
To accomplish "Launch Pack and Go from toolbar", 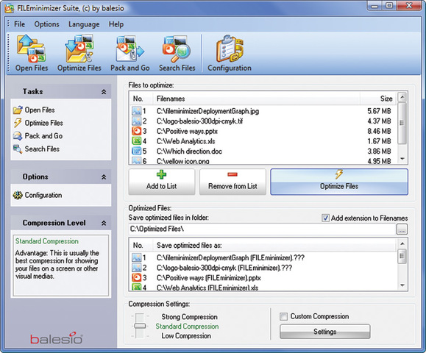I will (x=130, y=53).
